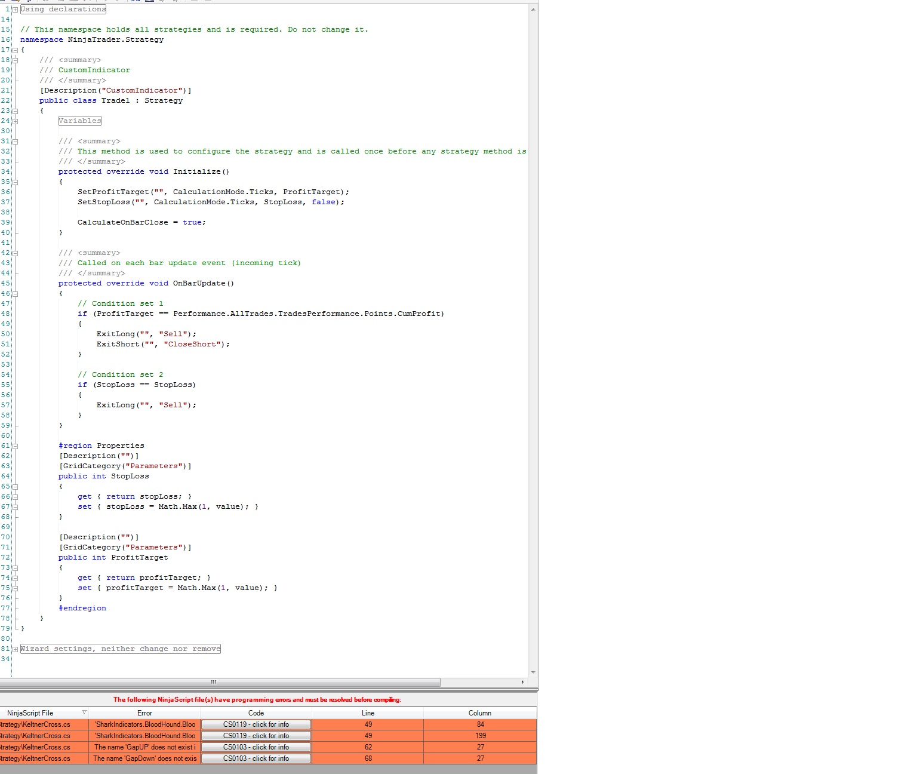
Task: Collapse the Properties region on line 61
Action: coord(15,446)
